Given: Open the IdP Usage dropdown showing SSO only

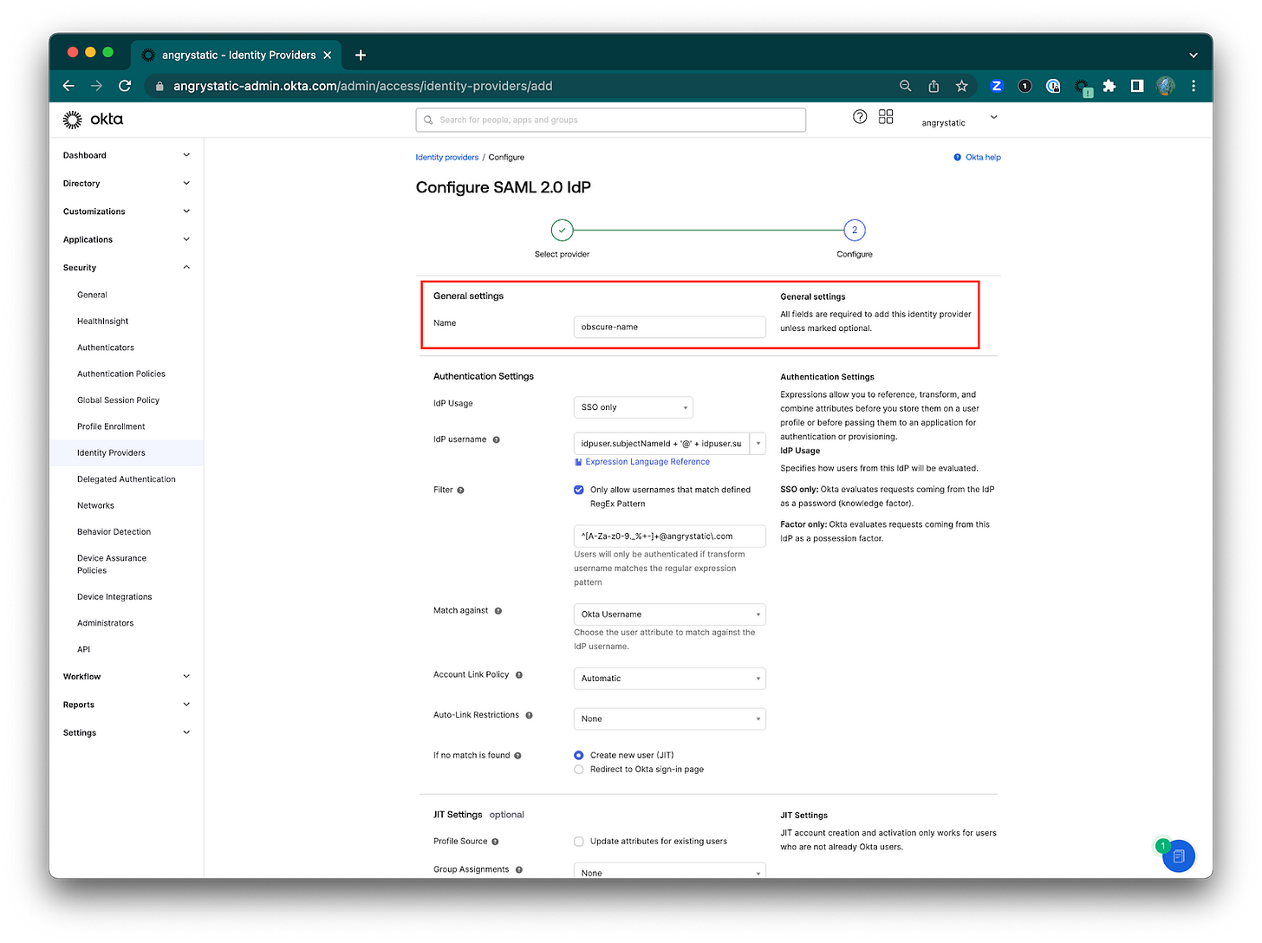Looking at the screenshot, I should coord(633,406).
